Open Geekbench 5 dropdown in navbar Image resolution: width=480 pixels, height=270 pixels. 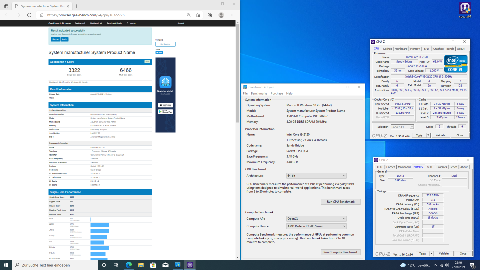pyautogui.click(x=81, y=23)
